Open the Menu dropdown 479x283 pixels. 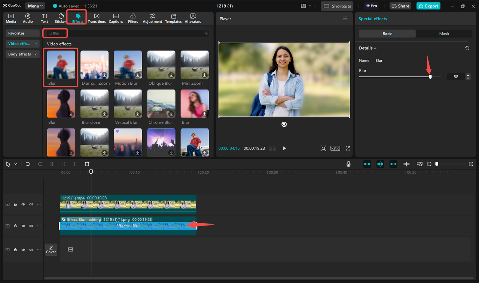(x=35, y=6)
